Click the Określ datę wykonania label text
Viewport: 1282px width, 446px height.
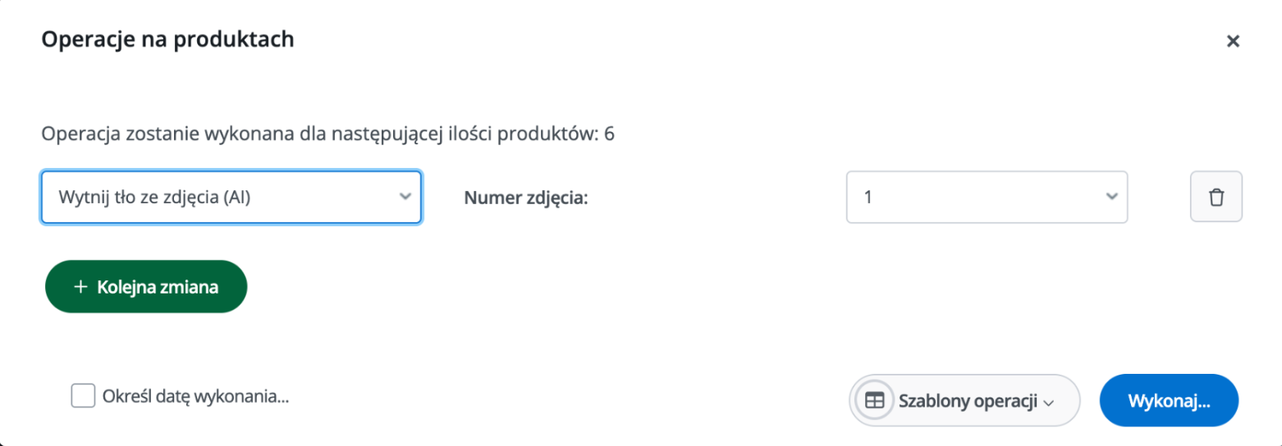[196, 397]
